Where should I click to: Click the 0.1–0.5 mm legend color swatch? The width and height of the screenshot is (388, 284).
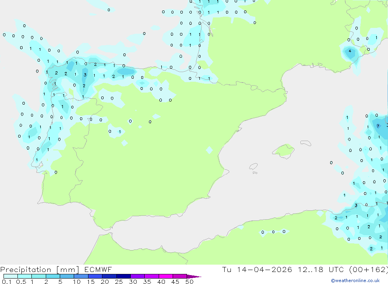coord(10,276)
